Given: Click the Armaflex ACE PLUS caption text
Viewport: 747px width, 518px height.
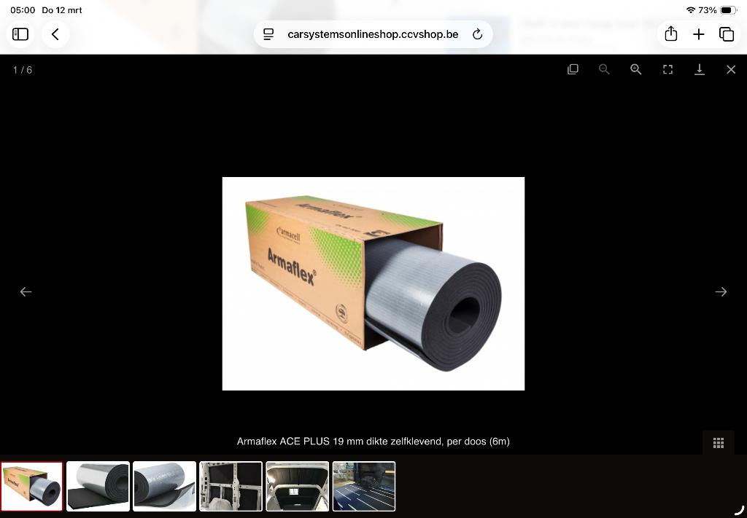Looking at the screenshot, I should coord(373,442).
